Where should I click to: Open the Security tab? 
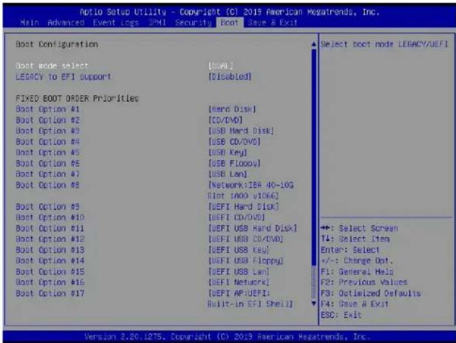[x=193, y=23]
